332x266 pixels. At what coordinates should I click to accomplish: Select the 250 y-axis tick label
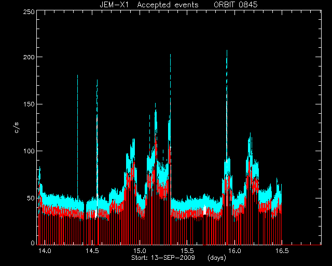[x=29, y=12]
